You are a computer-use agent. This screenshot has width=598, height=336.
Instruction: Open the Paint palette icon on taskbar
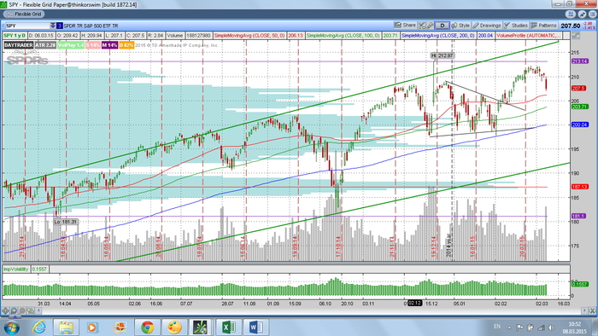tap(174, 327)
